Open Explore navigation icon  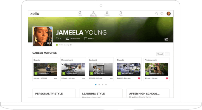point(107,13)
